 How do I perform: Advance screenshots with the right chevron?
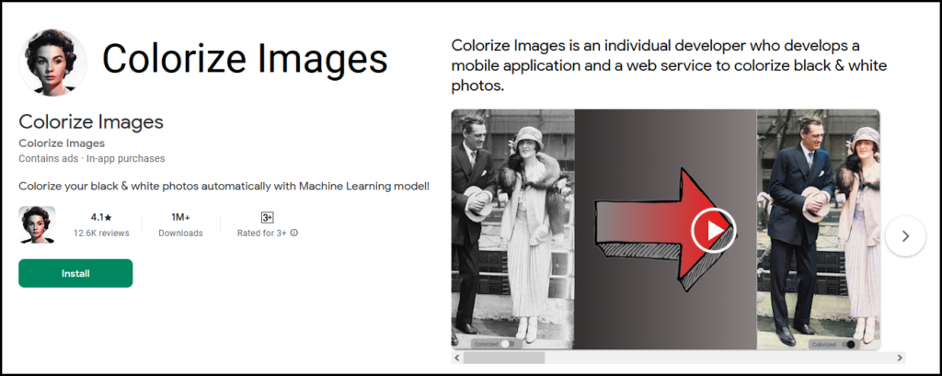[x=905, y=236]
